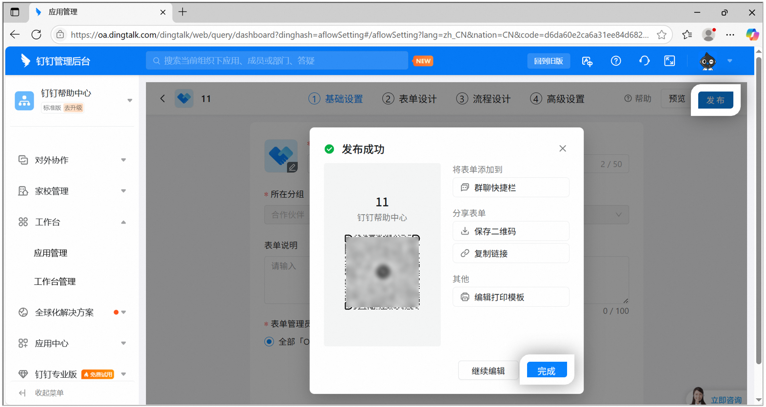766x407 pixels.
Task: Click the 立即咨询 consultant avatar
Action: click(698, 396)
